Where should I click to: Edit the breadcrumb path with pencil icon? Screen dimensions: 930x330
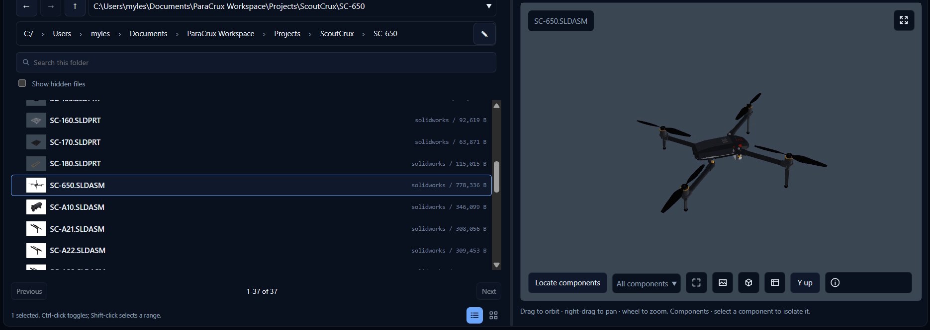pos(484,34)
